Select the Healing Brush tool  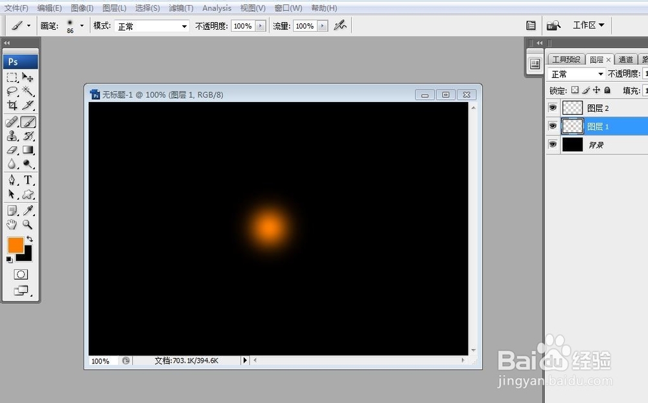12,122
